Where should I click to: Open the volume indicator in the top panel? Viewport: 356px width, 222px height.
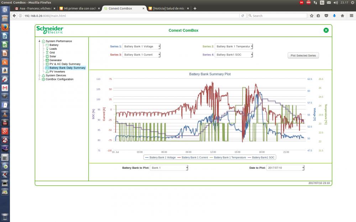[x=336, y=2]
